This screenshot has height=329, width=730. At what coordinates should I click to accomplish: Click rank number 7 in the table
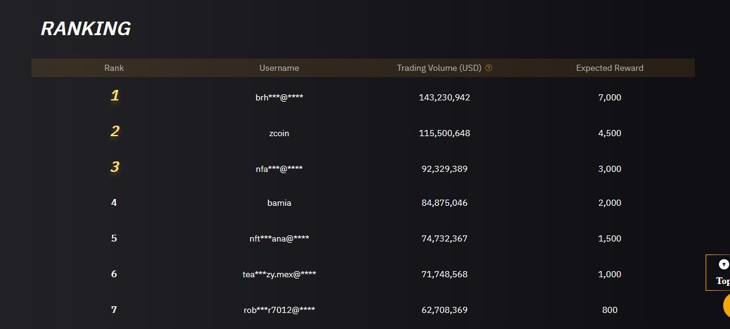114,310
